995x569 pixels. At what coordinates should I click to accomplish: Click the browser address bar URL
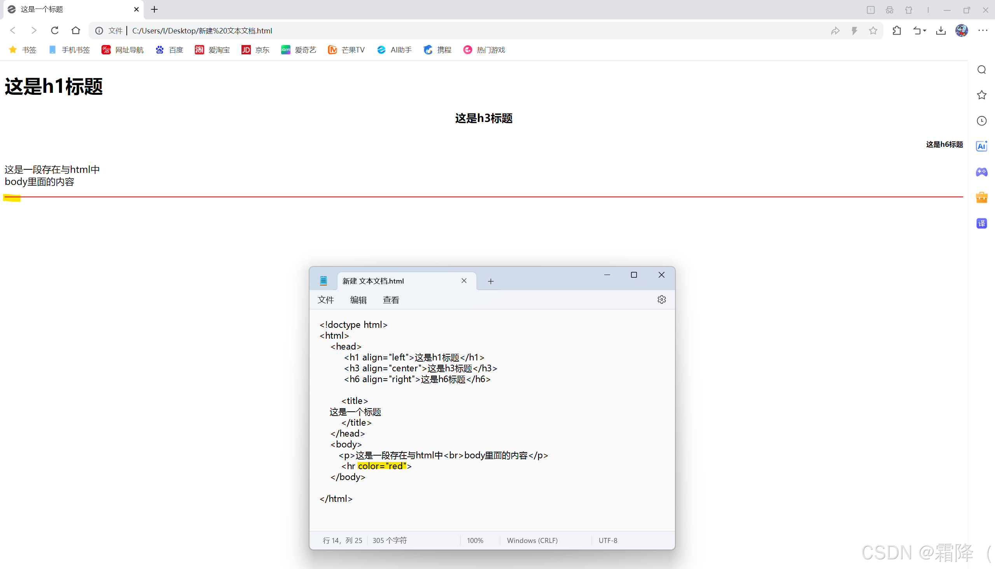202,30
